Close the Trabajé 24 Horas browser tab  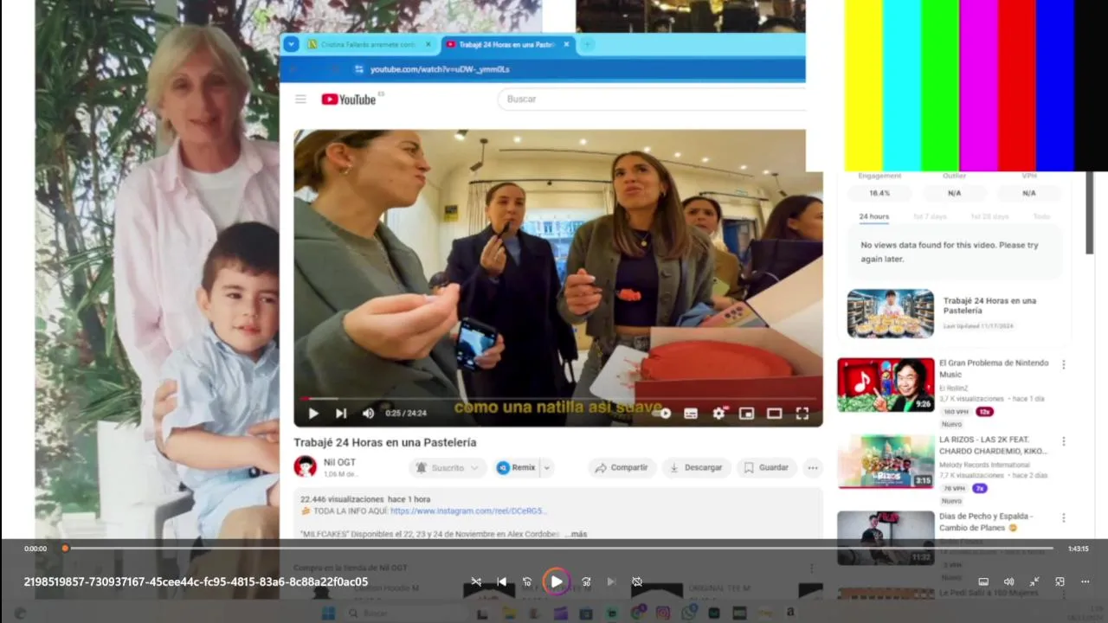point(567,44)
